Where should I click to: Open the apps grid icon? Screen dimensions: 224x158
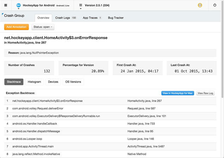click(x=6, y=5)
